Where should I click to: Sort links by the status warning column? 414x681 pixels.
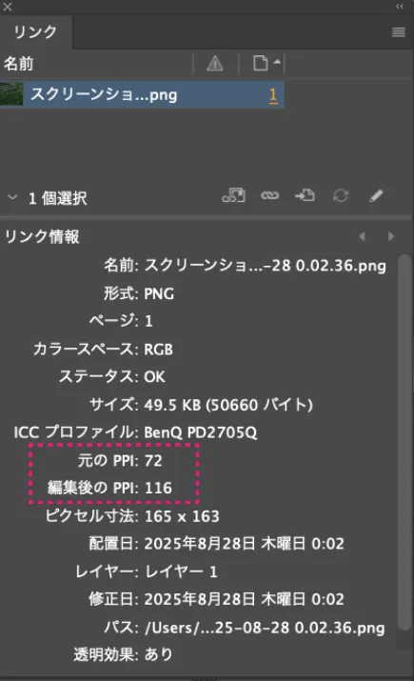click(215, 64)
